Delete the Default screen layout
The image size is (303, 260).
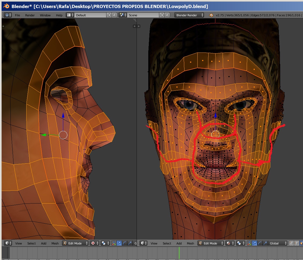tap(114, 15)
